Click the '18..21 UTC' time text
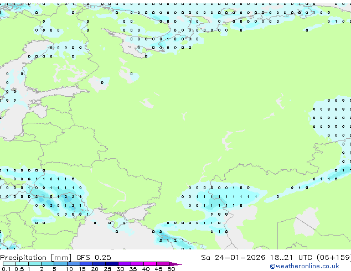 pos(291,258)
